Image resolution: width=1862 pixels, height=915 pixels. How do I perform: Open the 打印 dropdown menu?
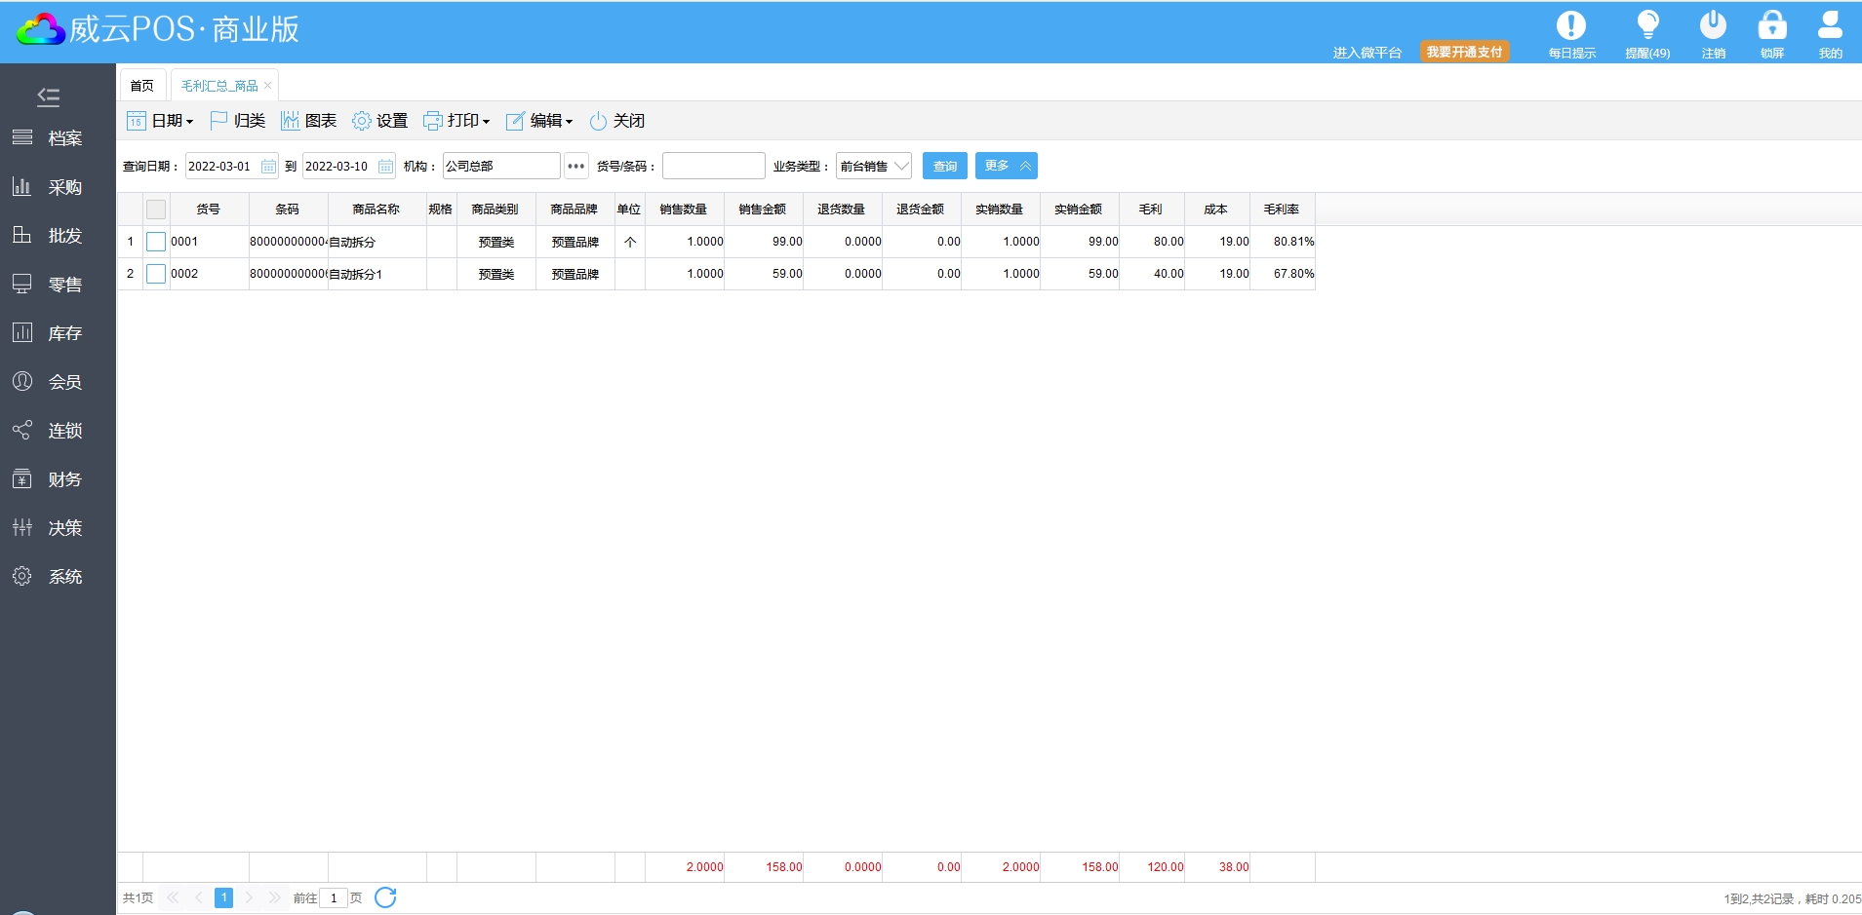(x=456, y=121)
